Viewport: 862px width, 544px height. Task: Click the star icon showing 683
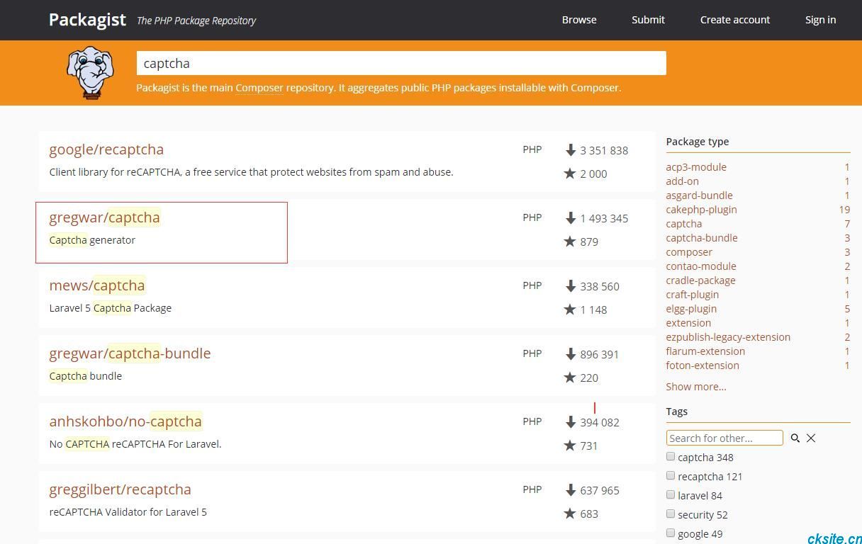tap(570, 514)
